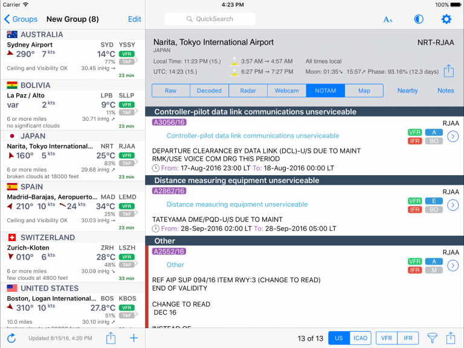Click the VFR badge on Sydney Airport
This screenshot has height=348, width=464.
coord(127,54)
